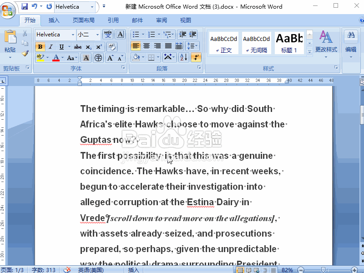Image resolution: width=364 pixels, height=273 pixels.
Task: Click the Paste clipboard icon
Action: pyautogui.click(x=10, y=37)
